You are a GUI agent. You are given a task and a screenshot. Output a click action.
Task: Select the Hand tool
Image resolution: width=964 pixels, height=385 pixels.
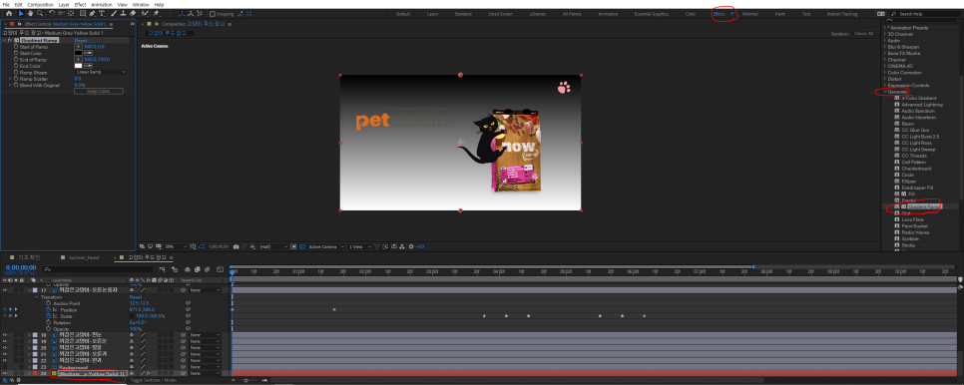coord(30,13)
